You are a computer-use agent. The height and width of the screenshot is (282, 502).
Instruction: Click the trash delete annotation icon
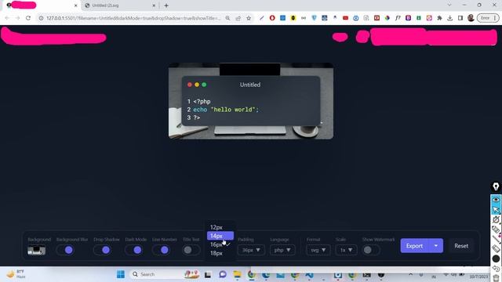click(496, 279)
